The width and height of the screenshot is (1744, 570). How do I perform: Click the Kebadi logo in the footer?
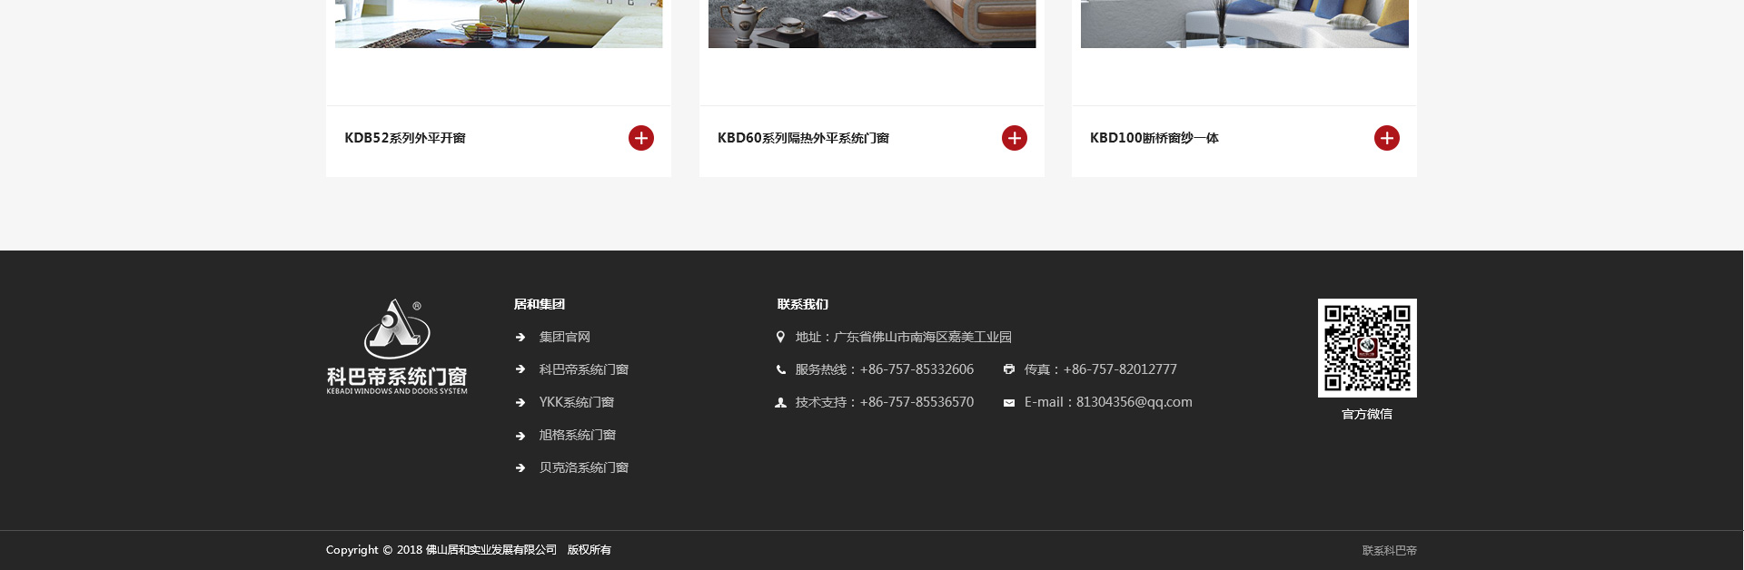point(397,347)
